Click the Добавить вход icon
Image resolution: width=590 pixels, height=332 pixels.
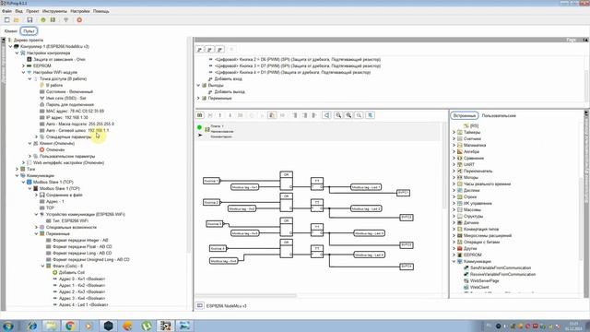tap(210, 79)
